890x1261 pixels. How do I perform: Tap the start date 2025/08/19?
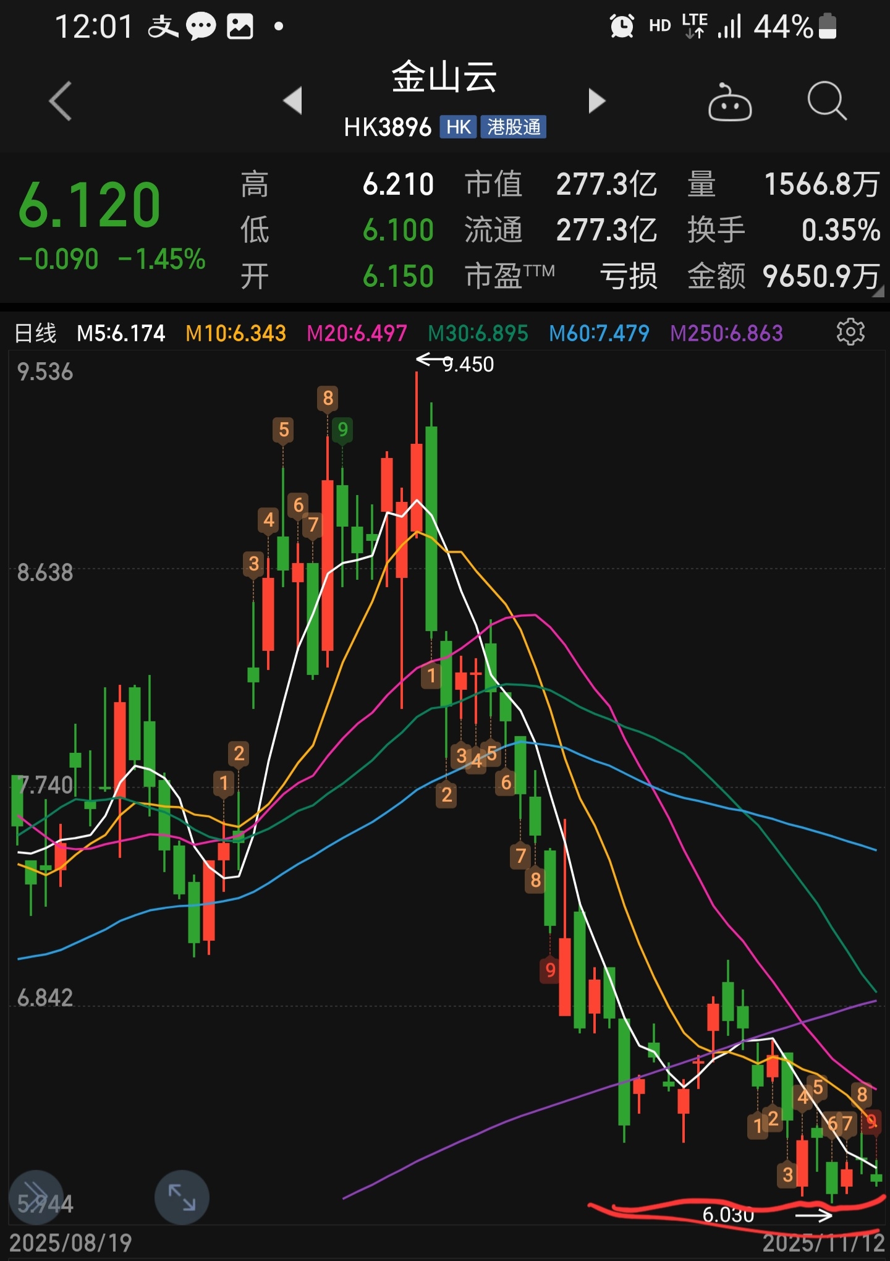71,1242
